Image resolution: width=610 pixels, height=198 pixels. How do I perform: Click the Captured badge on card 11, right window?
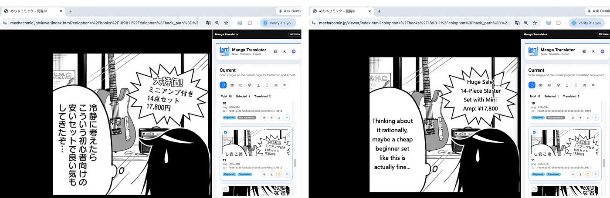tap(538, 174)
